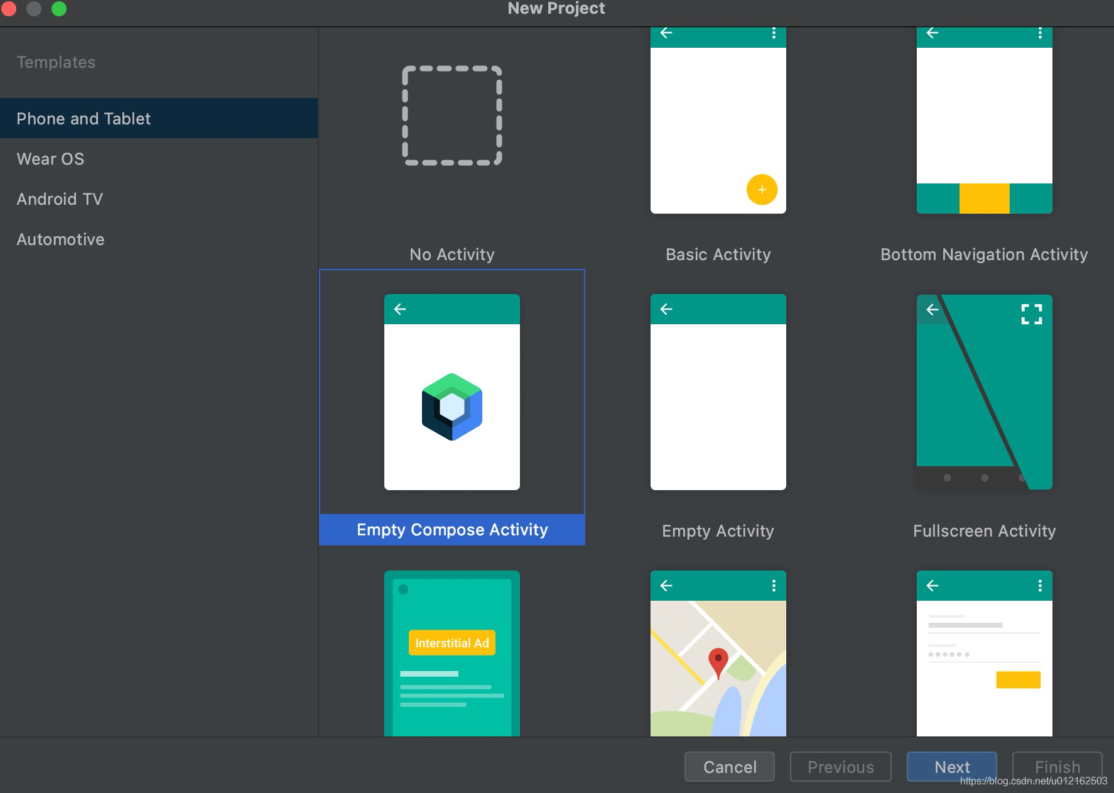Click the overflow dots in Basic Activity preview
The width and height of the screenshot is (1114, 793).
[774, 33]
